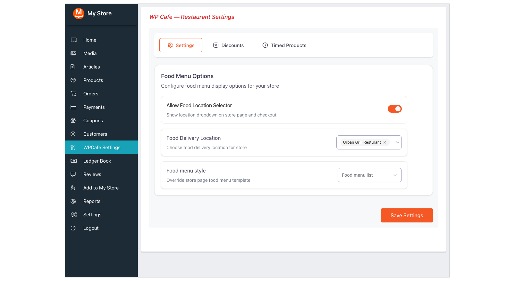The width and height of the screenshot is (523, 281).
Task: Toggle Allow Food Location Selector switch
Action: pos(394,109)
